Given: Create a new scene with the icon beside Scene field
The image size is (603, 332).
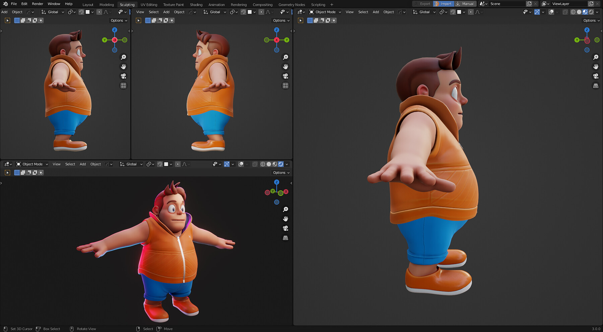Looking at the screenshot, I should click(x=529, y=4).
